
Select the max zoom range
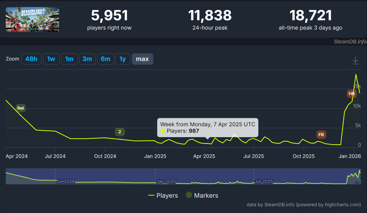(x=142, y=59)
